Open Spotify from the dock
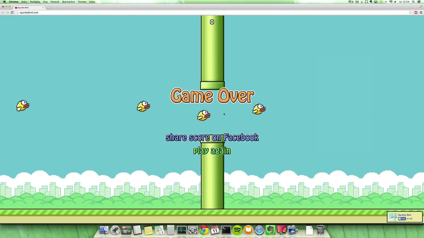 pos(237,230)
